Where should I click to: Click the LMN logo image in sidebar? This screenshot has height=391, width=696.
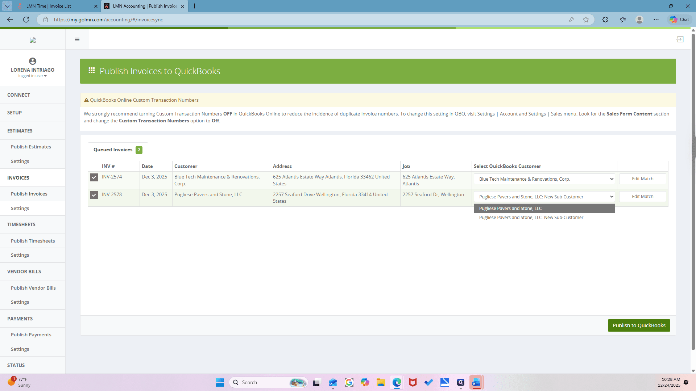coord(33,40)
